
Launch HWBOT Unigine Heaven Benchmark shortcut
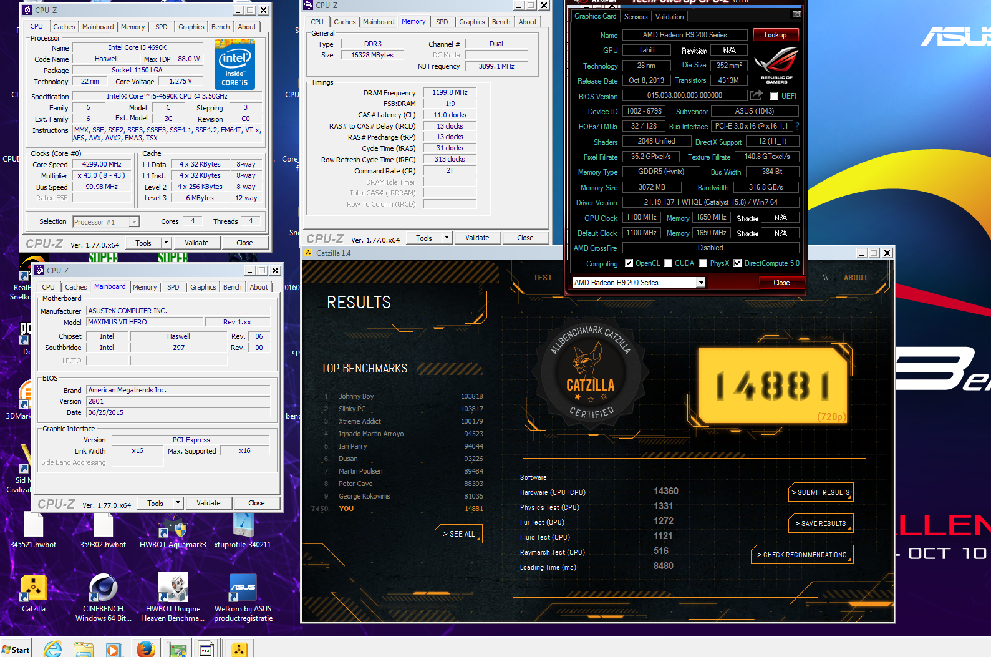pos(173,598)
